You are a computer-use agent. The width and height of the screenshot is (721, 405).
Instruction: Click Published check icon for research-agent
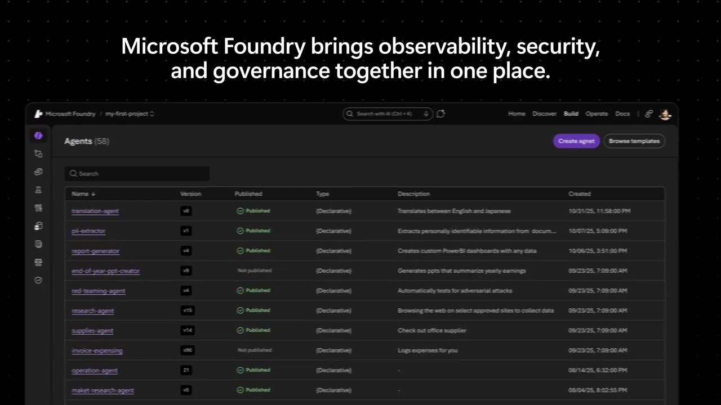click(x=240, y=310)
